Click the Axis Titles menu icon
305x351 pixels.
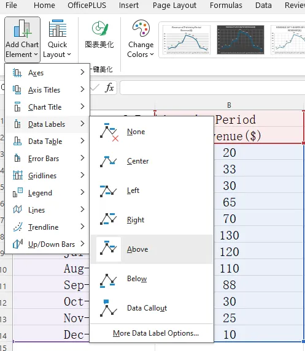click(17, 90)
